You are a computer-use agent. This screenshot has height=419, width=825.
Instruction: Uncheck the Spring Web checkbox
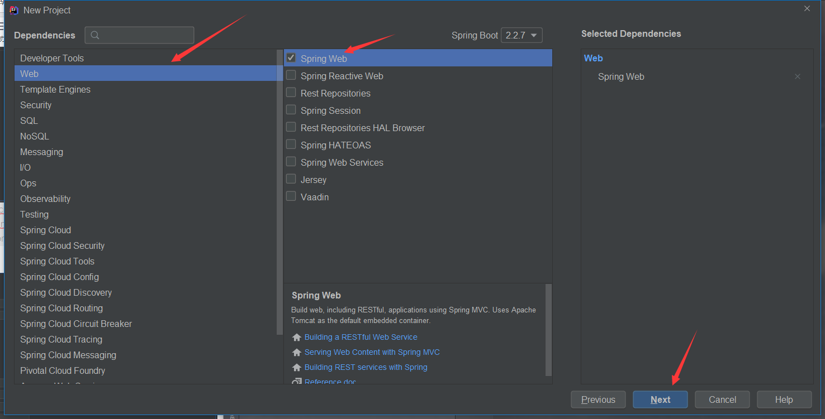pyautogui.click(x=291, y=57)
